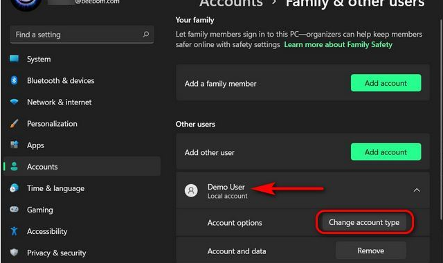Collapse the Demo User entry chevron
Image resolution: width=443 pixels, height=263 pixels.
(x=417, y=190)
